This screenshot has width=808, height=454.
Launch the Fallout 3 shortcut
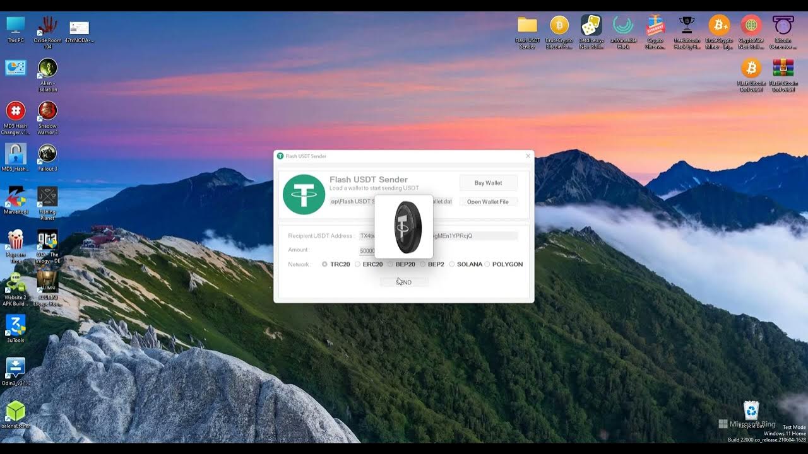[47, 158]
